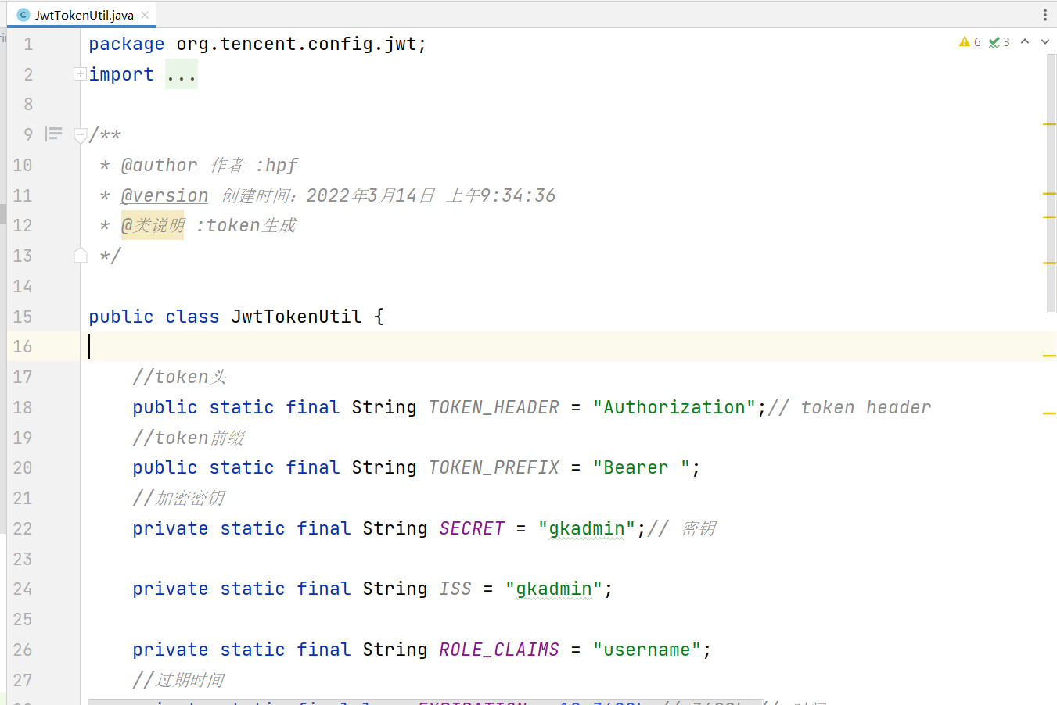
Task: Click the //过期时间 comment on line 27
Action: [x=179, y=680]
